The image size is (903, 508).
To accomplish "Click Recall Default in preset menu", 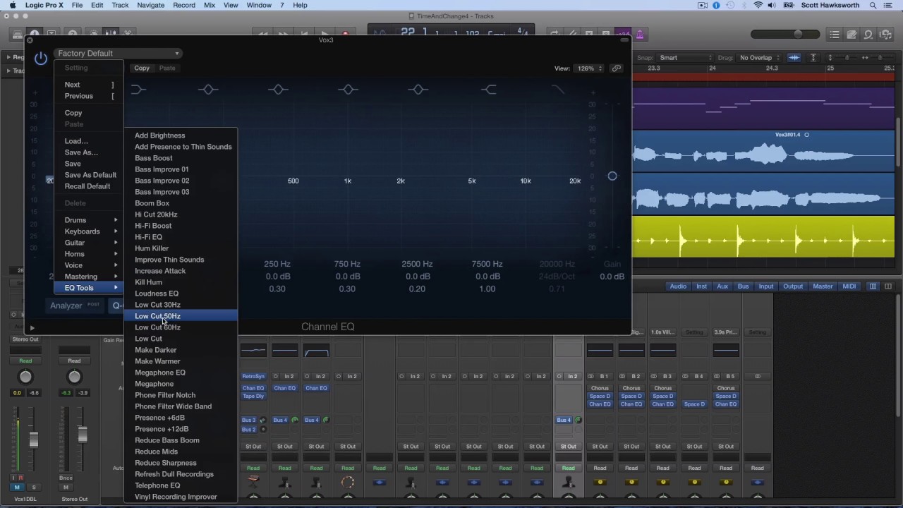I will coord(88,186).
